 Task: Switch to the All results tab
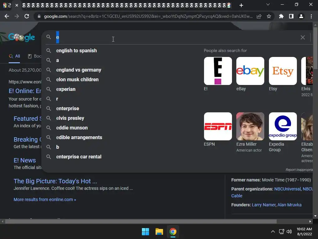pyautogui.click(x=14, y=56)
